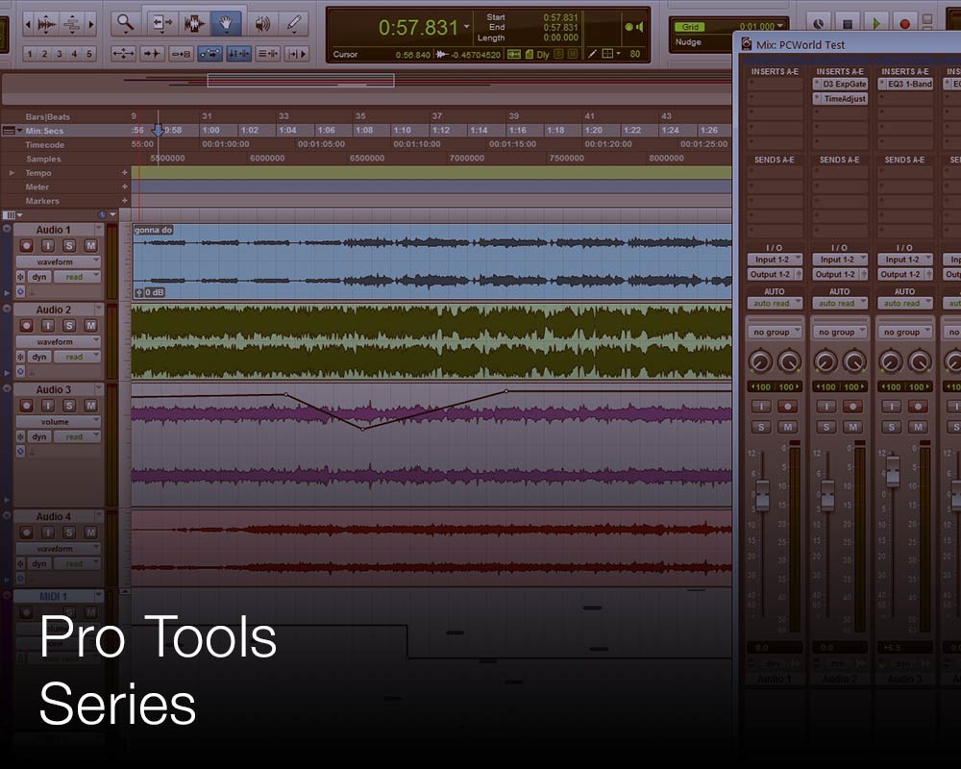This screenshot has height=769, width=961.
Task: Click the lowest volume automation breakpoint on Audio 3
Action: [362, 429]
